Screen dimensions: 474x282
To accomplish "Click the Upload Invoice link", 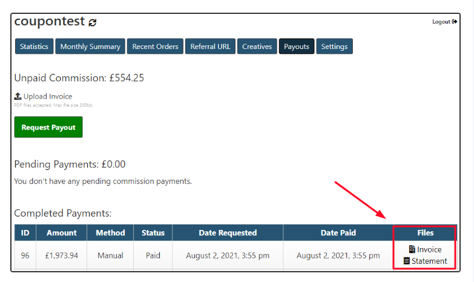I will [43, 96].
